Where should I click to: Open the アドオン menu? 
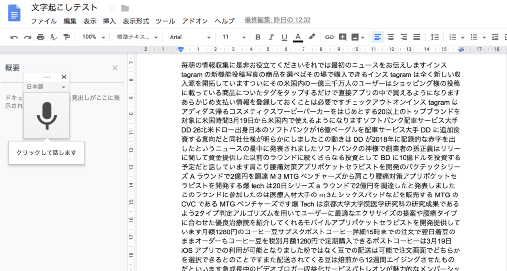195,21
